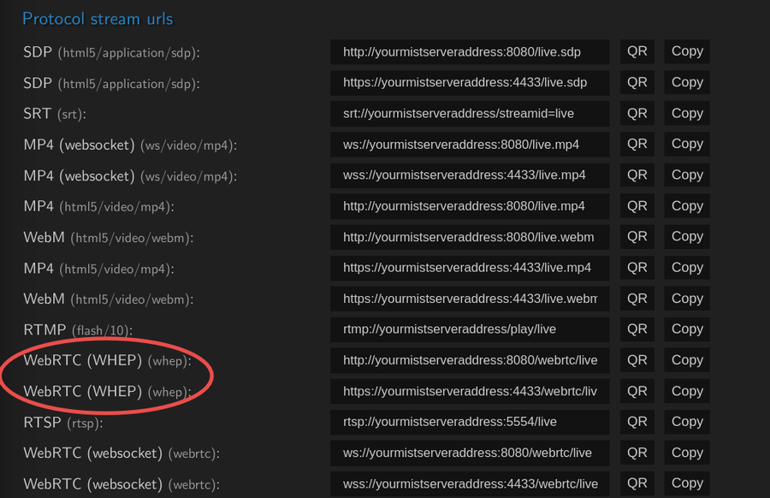Click the "RTSP (rtsp):" label
This screenshot has height=498, width=770.
(62, 423)
